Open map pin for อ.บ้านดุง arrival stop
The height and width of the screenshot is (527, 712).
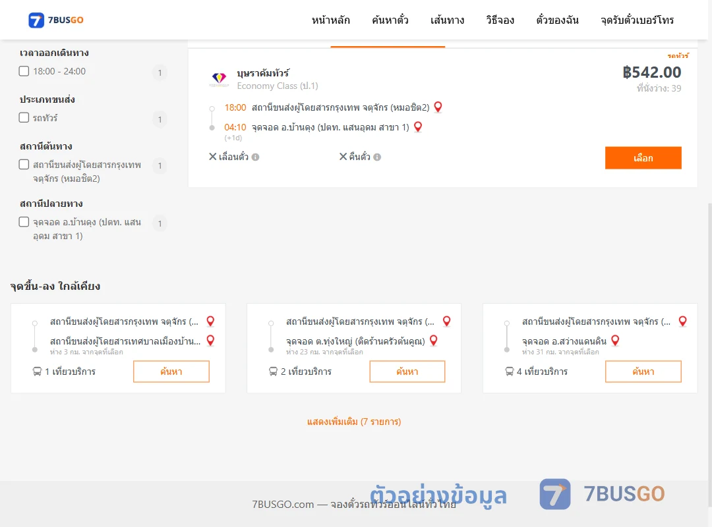(418, 127)
